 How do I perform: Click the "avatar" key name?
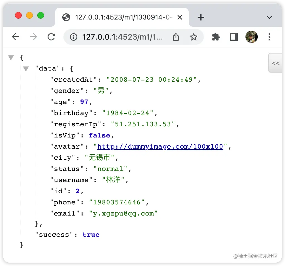pyautogui.click(x=67, y=147)
